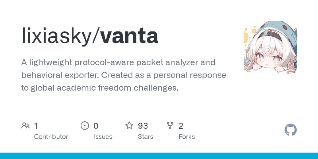This screenshot has width=318, height=159.
Task: Select the forks count number 2
Action: pyautogui.click(x=181, y=126)
